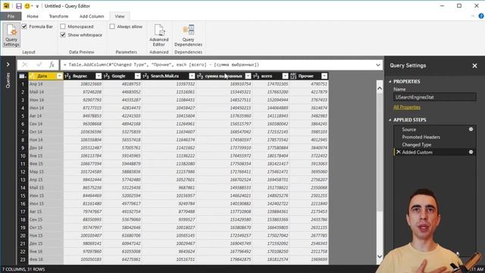
Task: Switch to the Home ribbon tab
Action: (x=33, y=16)
